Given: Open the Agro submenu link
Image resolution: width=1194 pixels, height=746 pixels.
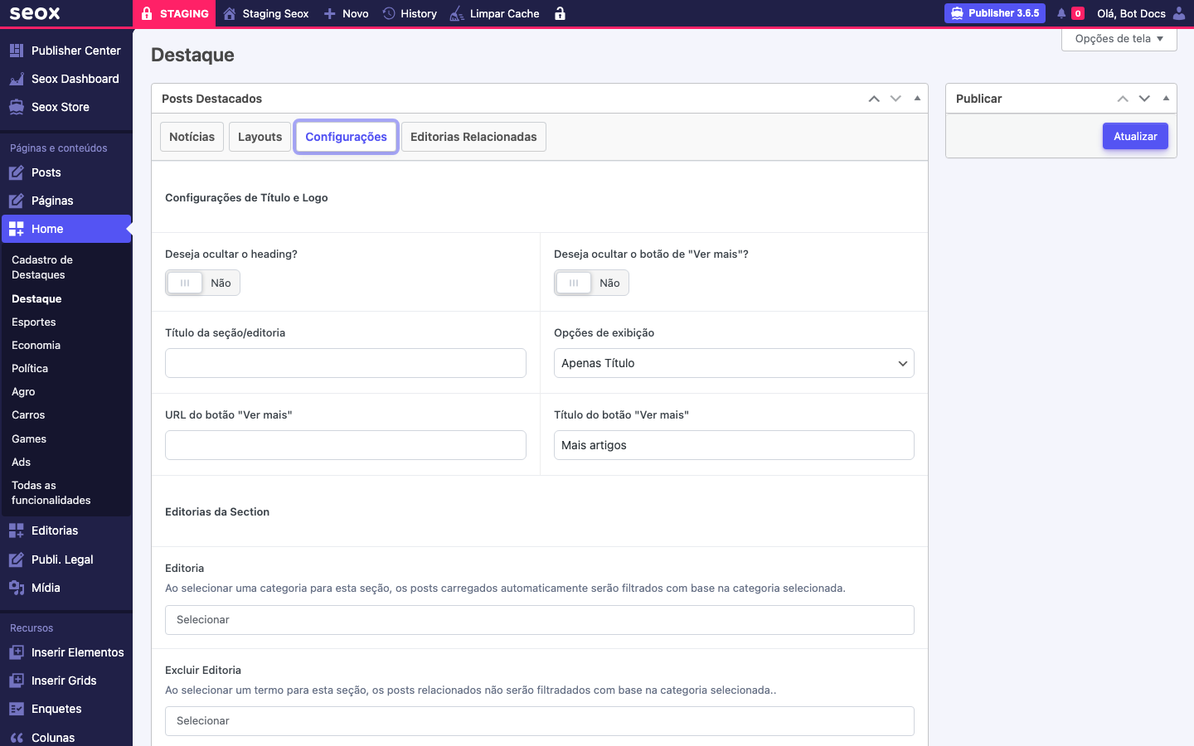Looking at the screenshot, I should click(x=23, y=392).
